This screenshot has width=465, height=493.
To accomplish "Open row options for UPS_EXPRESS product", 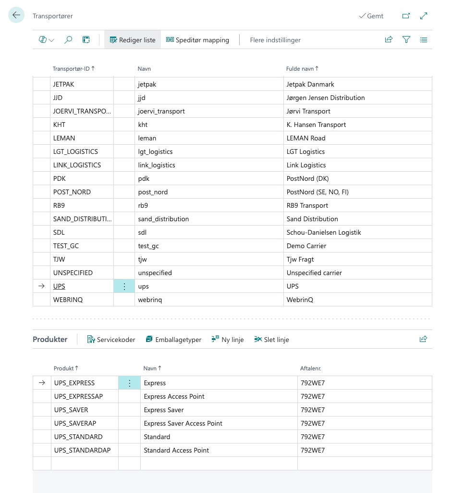I will pos(129,383).
